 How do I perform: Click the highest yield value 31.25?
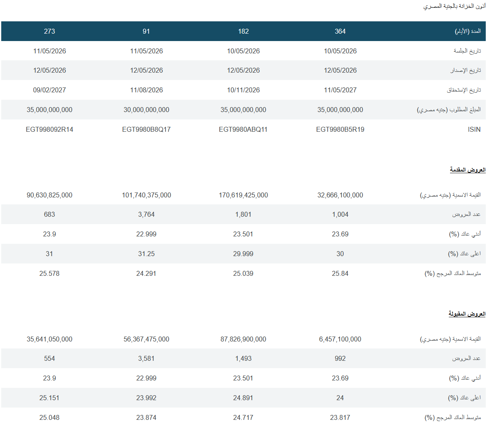pos(146,254)
